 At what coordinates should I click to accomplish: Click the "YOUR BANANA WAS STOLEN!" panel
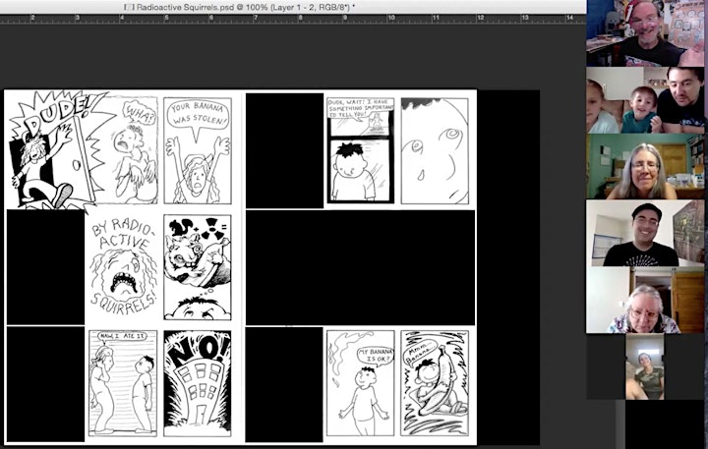coord(198,150)
